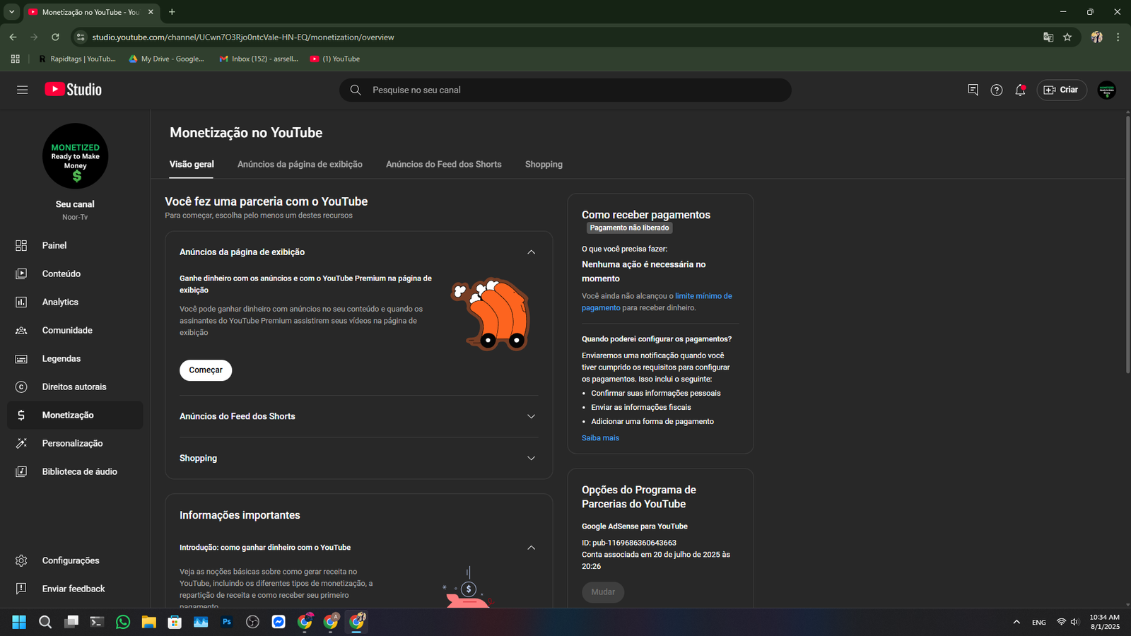Open the Chrome three-dot menu
The width and height of the screenshot is (1131, 636).
(x=1118, y=37)
